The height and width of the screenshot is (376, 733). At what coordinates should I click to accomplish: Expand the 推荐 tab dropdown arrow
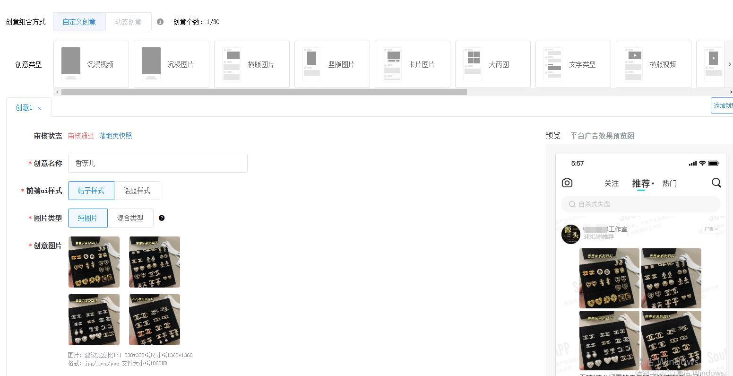click(653, 184)
